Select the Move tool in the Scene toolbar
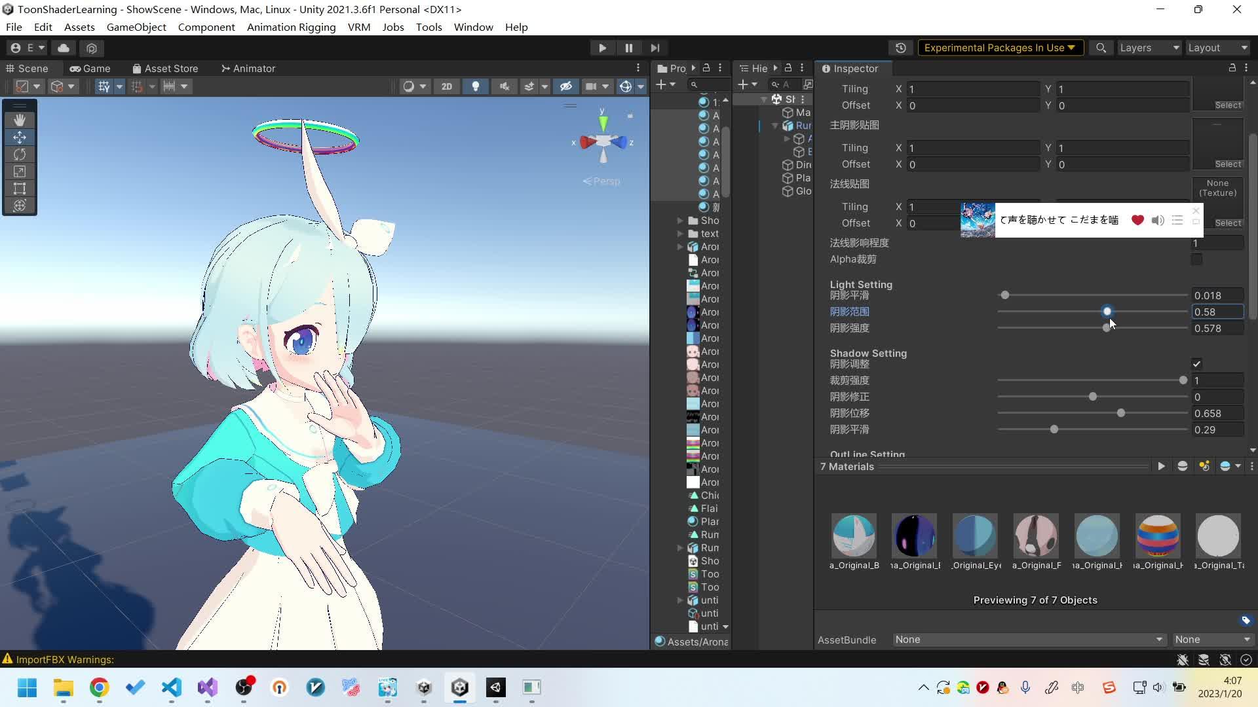The image size is (1258, 707). (x=20, y=137)
